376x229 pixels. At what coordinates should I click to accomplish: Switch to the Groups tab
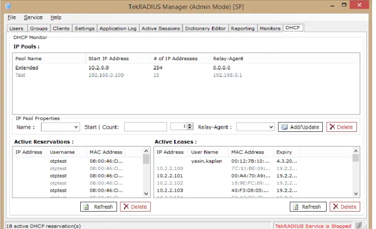tap(39, 28)
